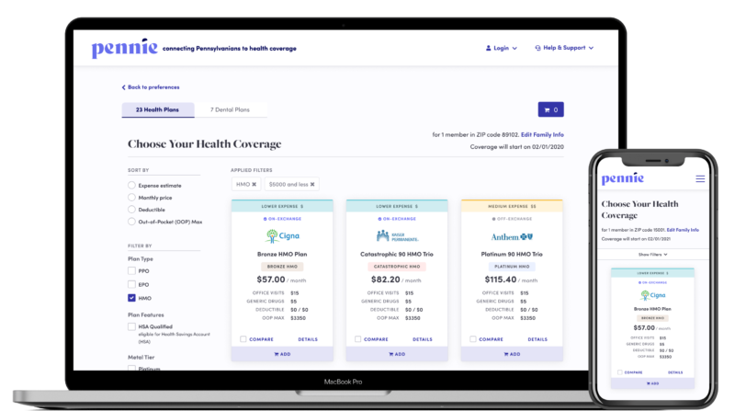Image resolution: width=735 pixels, height=411 pixels.
Task: Expand Show Filters on the phone
Action: click(x=652, y=255)
